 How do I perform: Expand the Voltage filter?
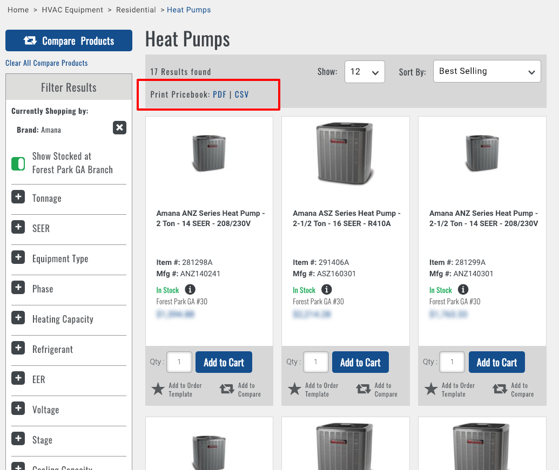tap(18, 408)
